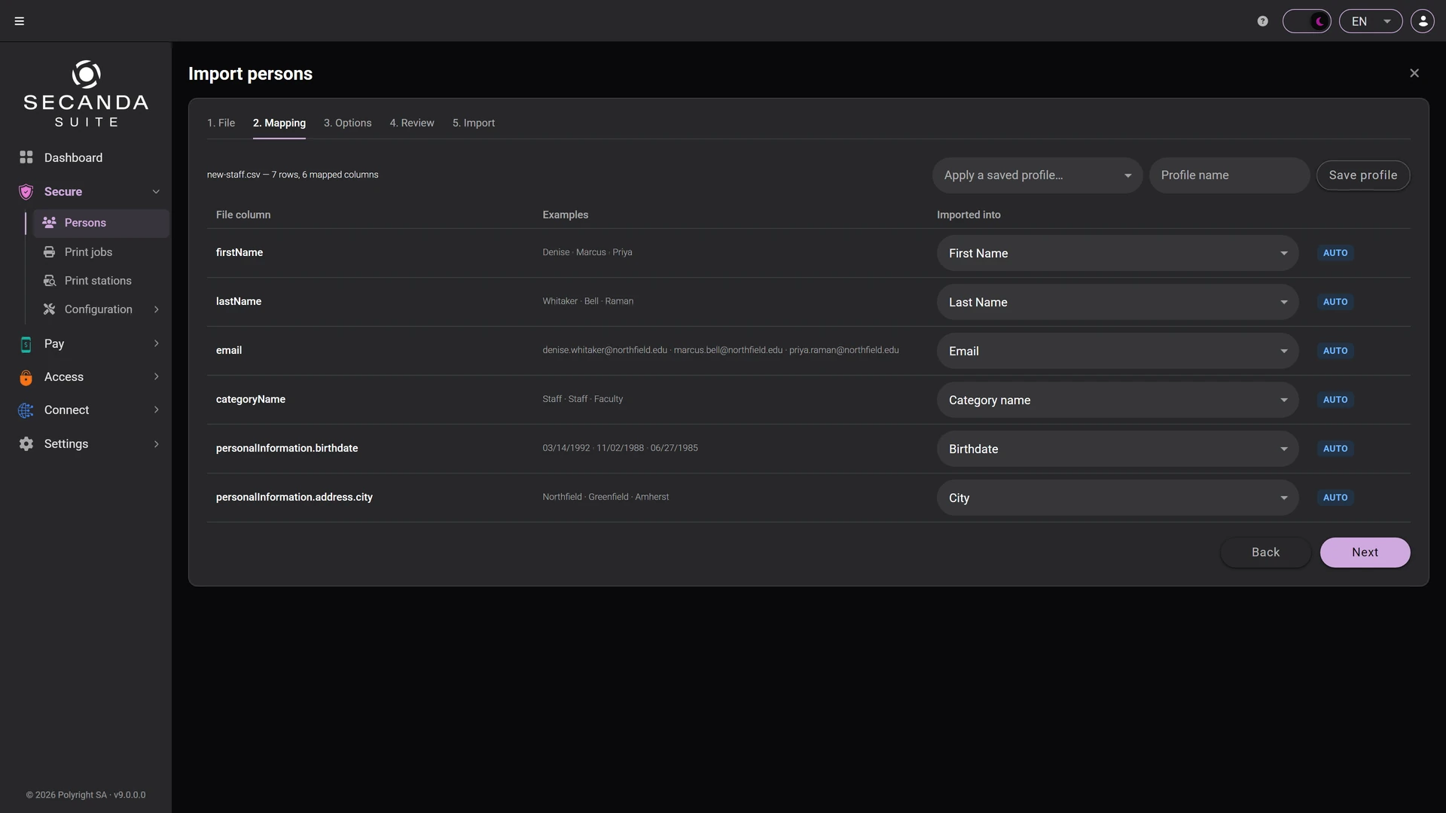1446x813 pixels.
Task: Click the Pay module icon
Action: click(26, 344)
